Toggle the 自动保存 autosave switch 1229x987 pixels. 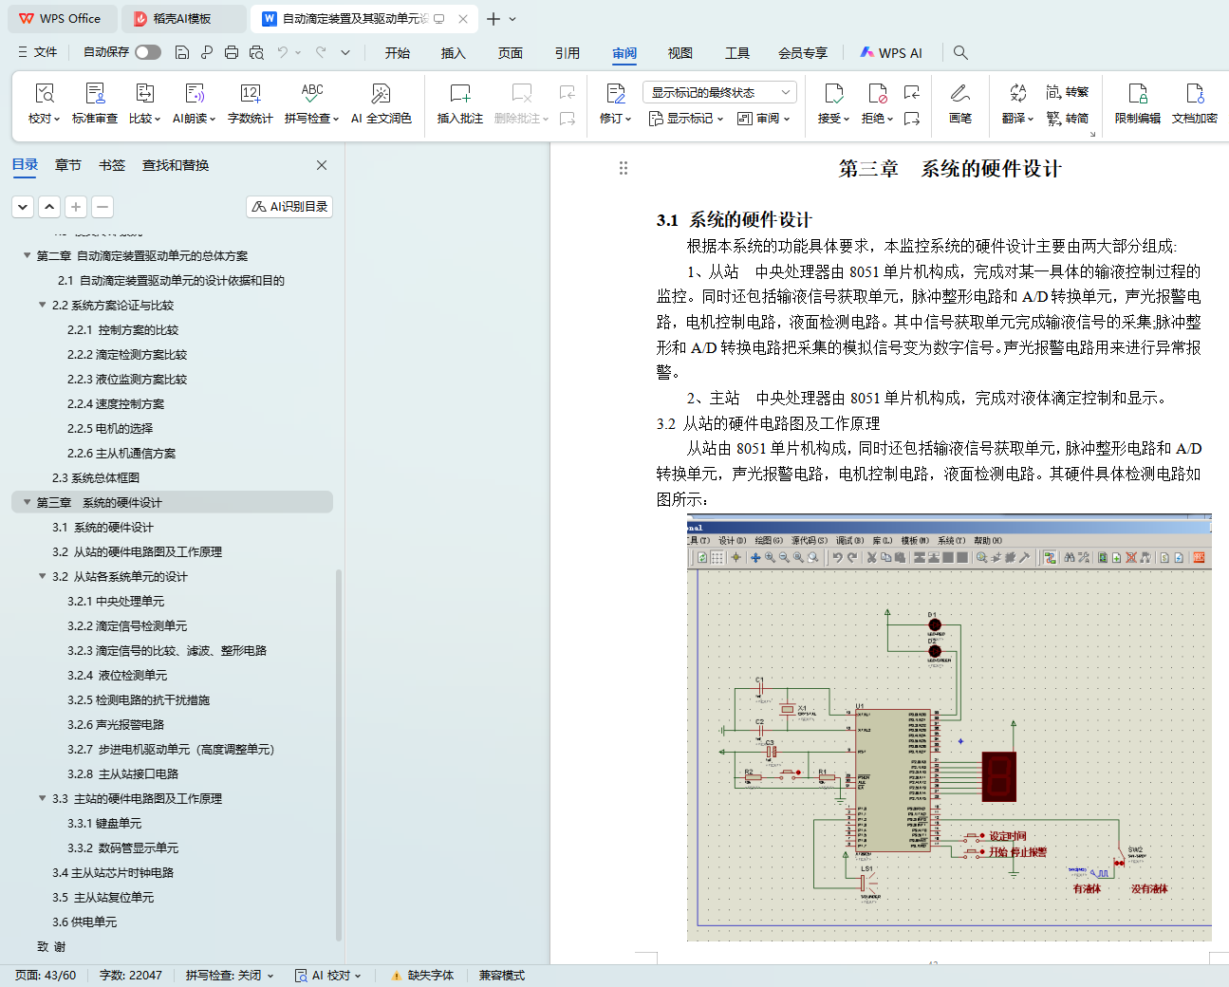[147, 52]
